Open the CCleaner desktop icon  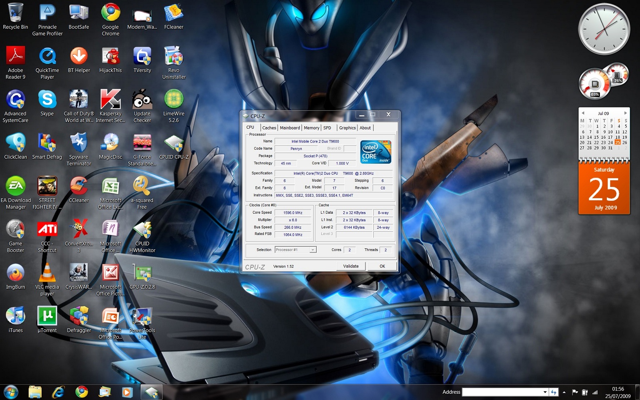click(x=79, y=190)
